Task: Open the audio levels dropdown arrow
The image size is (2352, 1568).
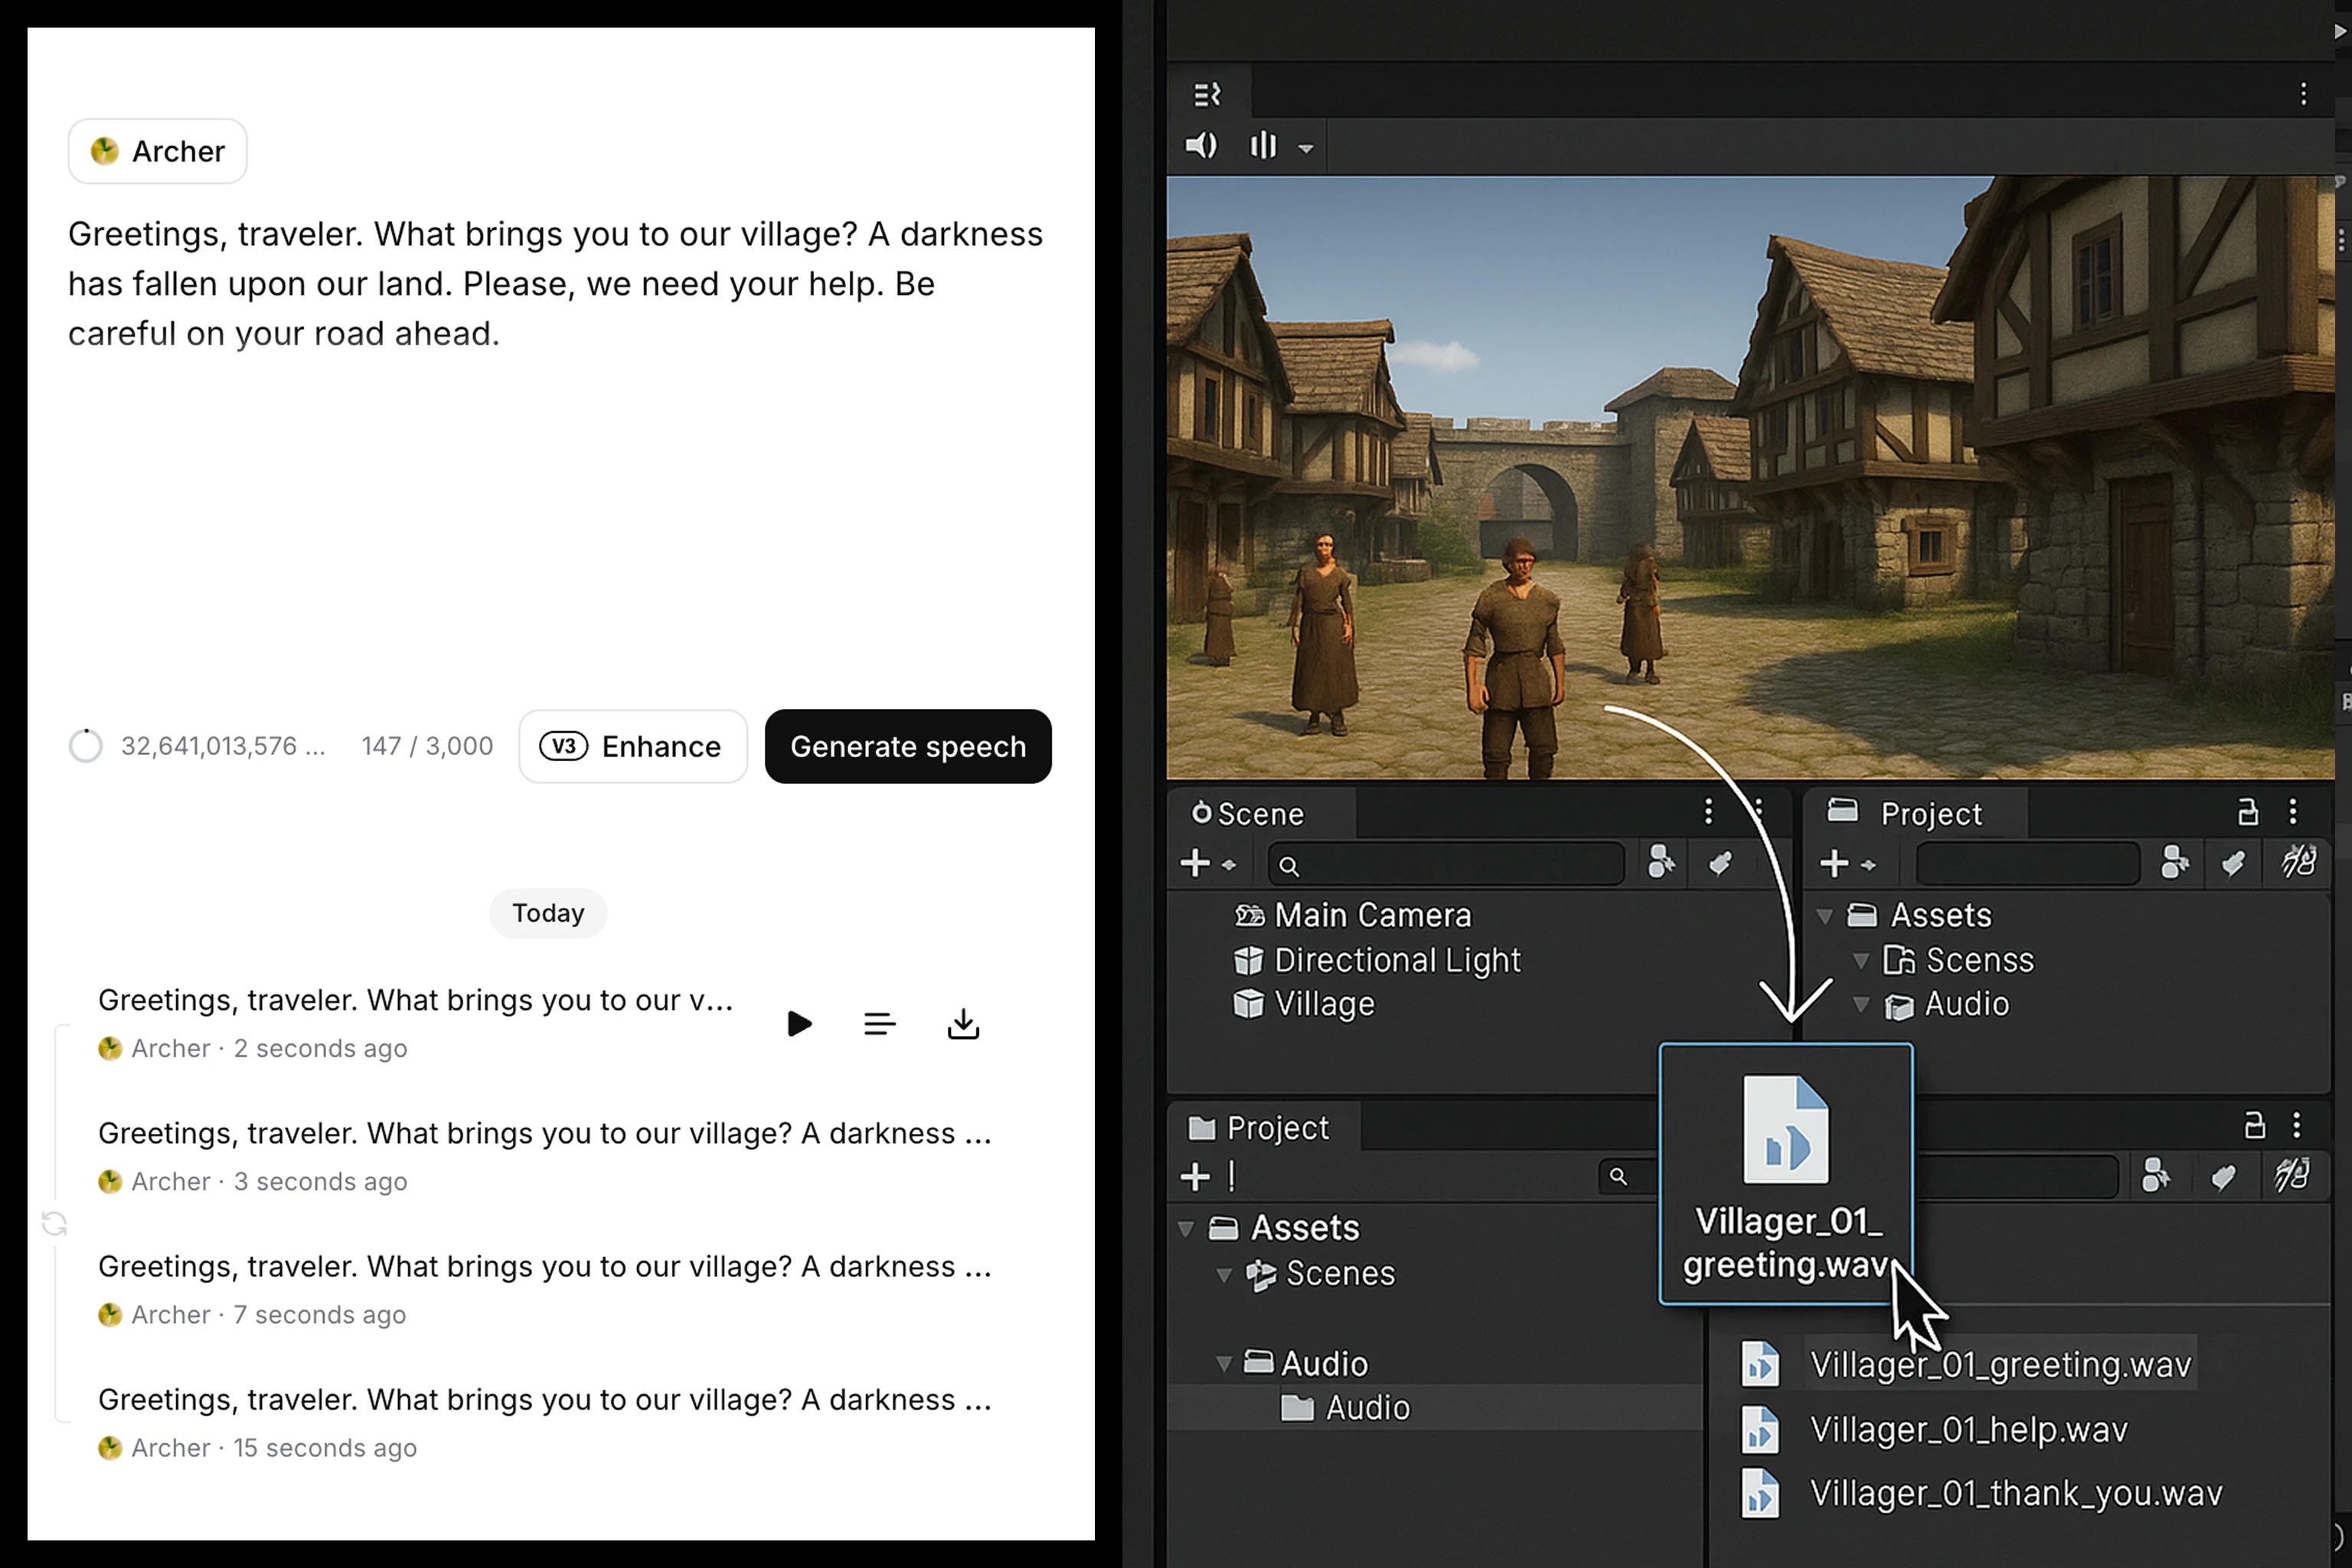Action: [x=1306, y=148]
